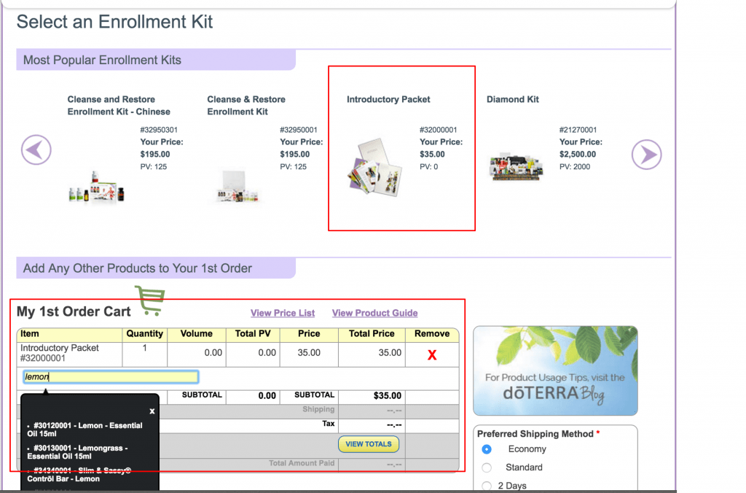Click the Most Popular Enrollment Kits heading

pyautogui.click(x=102, y=60)
